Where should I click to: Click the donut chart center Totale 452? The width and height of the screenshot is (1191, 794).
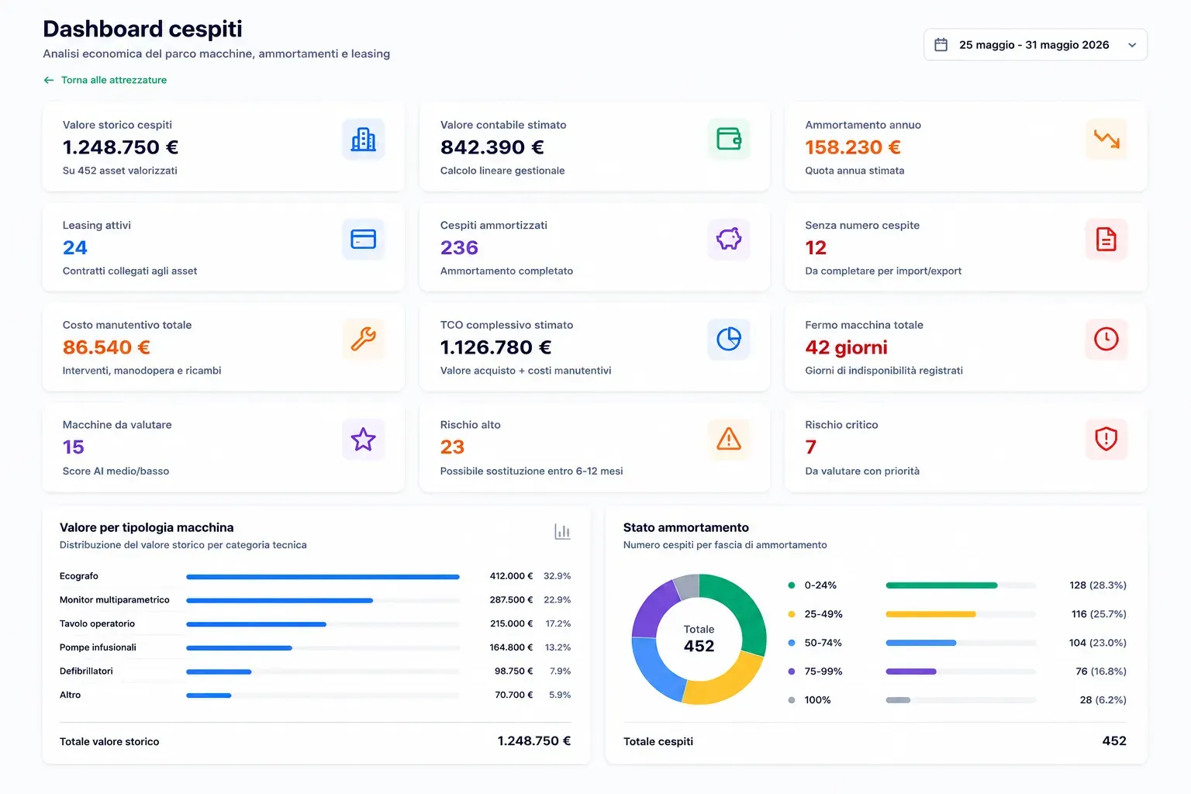point(699,639)
